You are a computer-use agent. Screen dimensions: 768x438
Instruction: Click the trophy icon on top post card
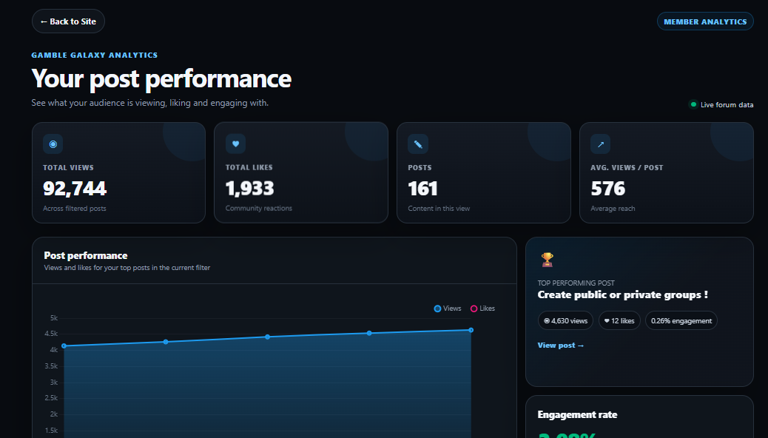point(547,260)
